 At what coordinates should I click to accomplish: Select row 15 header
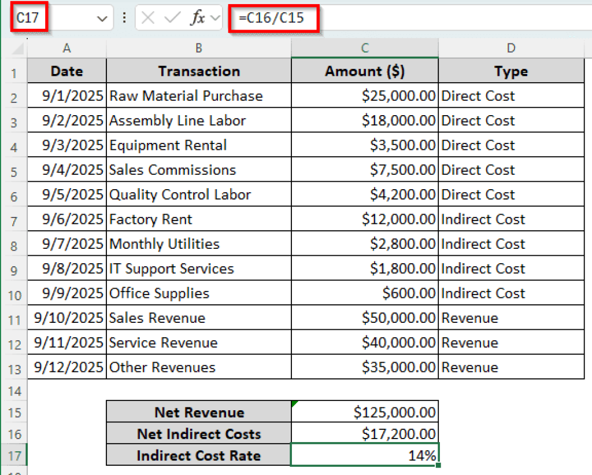pyautogui.click(x=14, y=411)
